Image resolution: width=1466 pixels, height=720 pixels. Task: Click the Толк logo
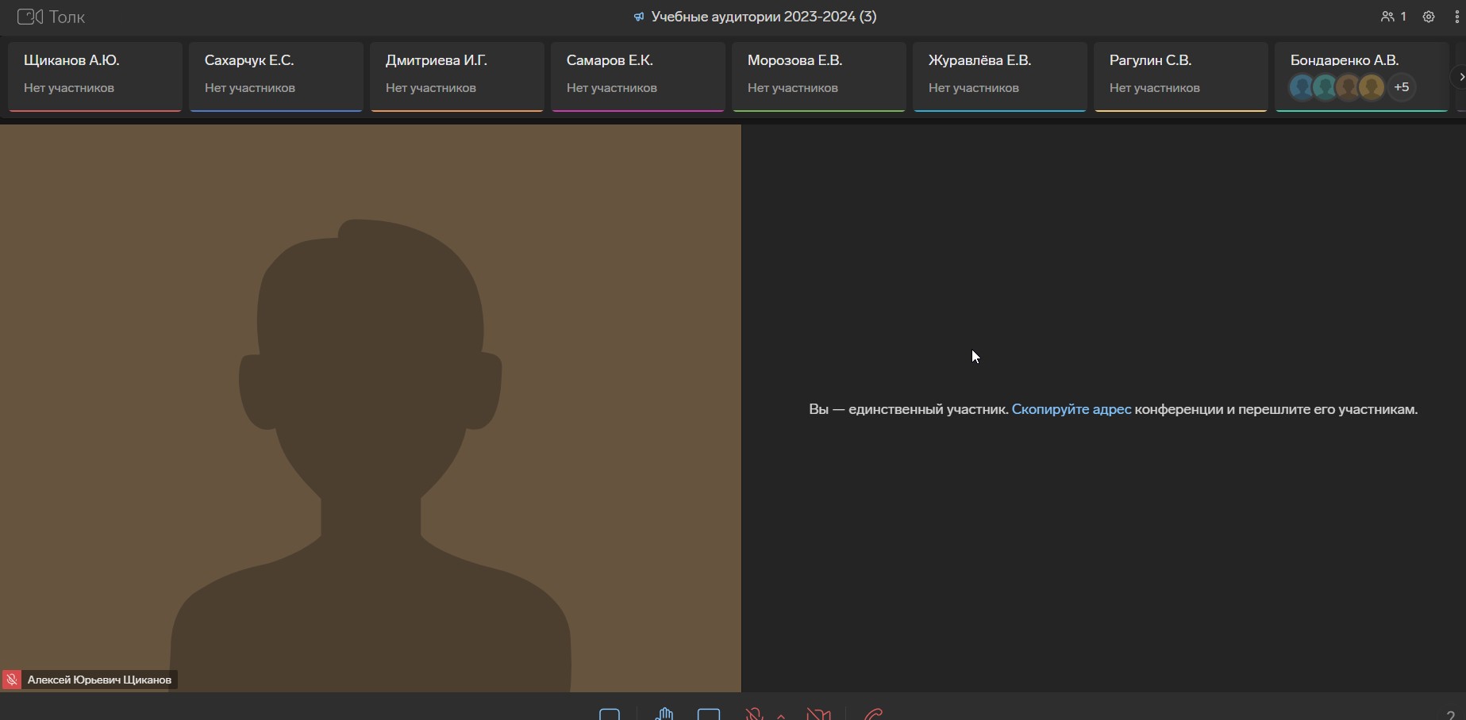pos(52,17)
